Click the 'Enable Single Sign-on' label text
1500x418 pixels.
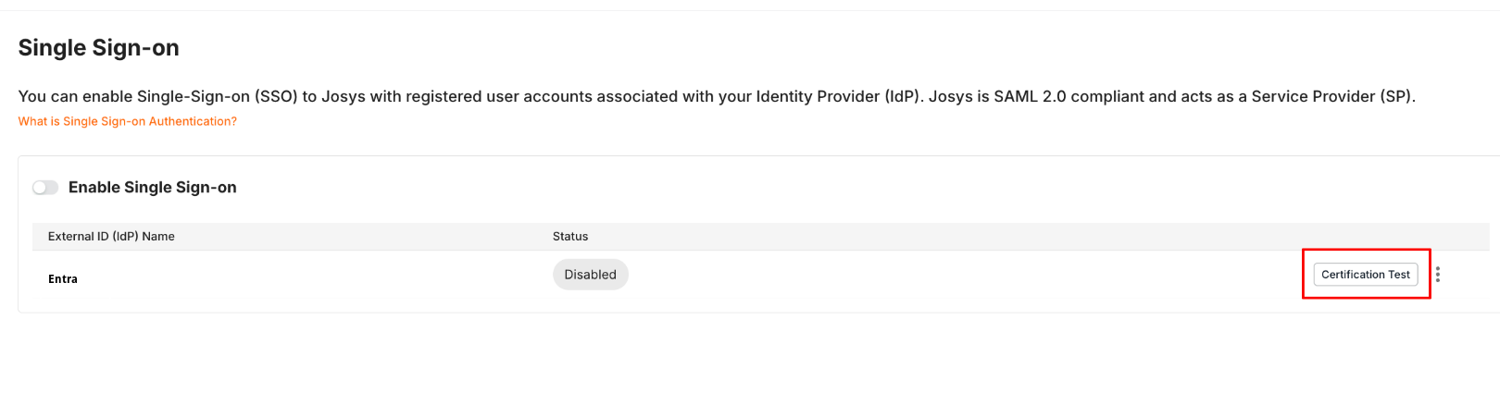pyautogui.click(x=153, y=188)
